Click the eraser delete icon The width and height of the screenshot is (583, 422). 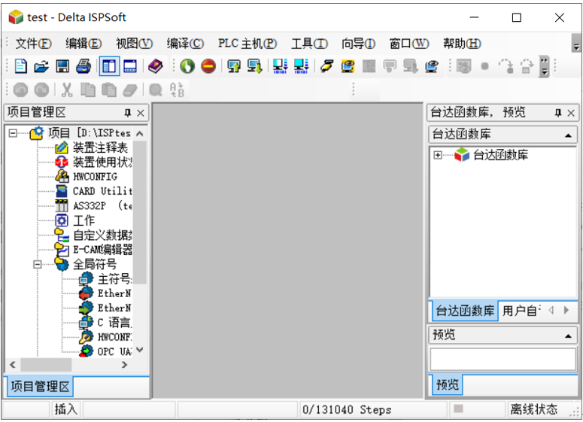(x=130, y=90)
